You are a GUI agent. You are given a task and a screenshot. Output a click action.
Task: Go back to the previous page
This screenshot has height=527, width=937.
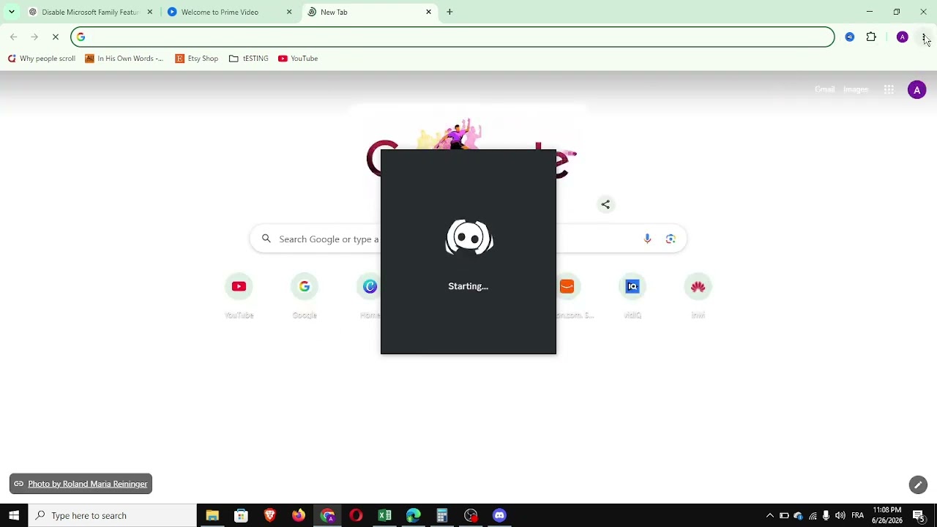pos(14,37)
